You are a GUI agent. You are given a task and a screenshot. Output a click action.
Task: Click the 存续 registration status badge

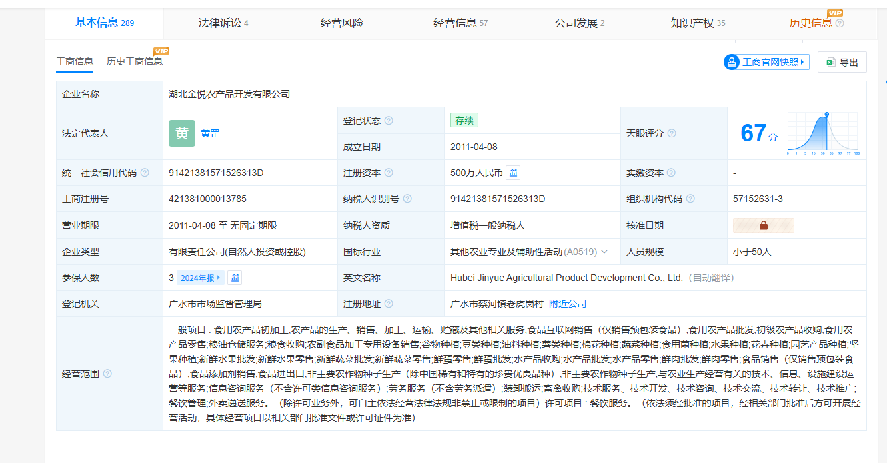[x=464, y=121]
